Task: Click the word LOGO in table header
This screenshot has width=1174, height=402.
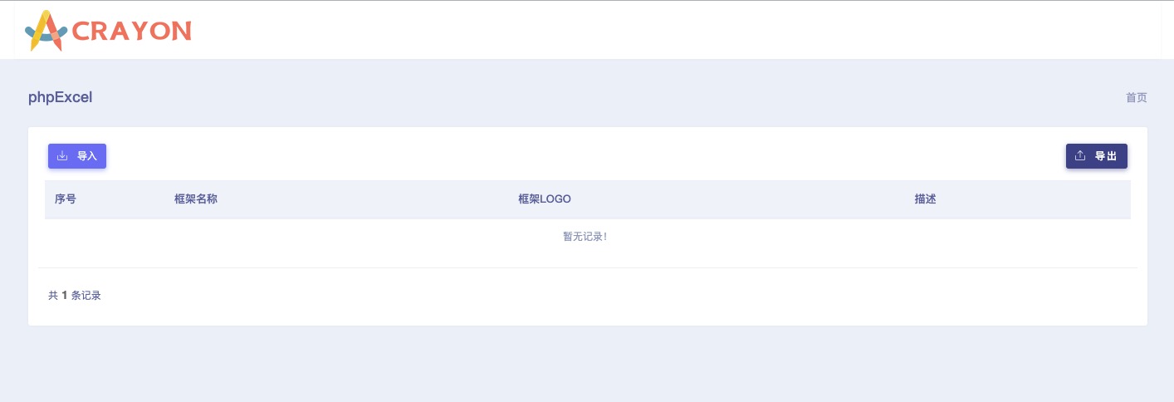Action: coord(555,199)
